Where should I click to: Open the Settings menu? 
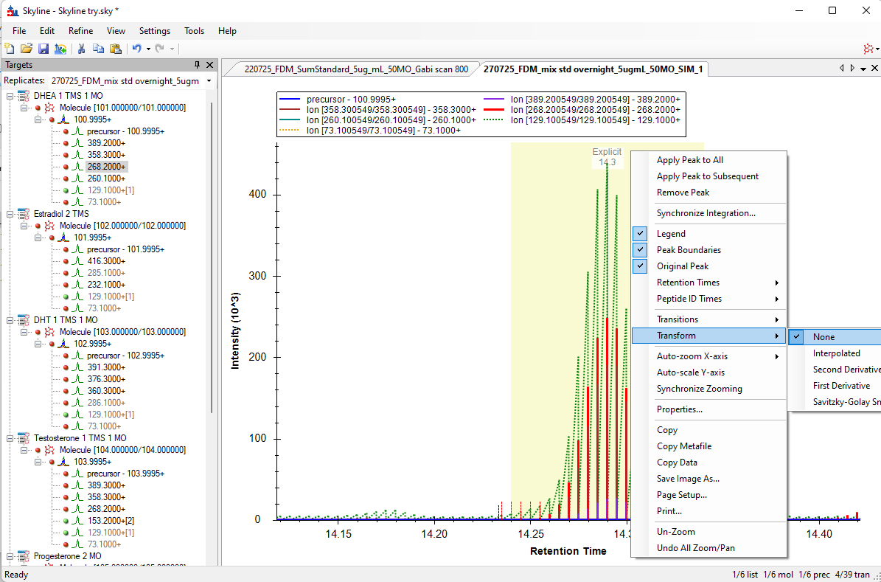tap(155, 31)
